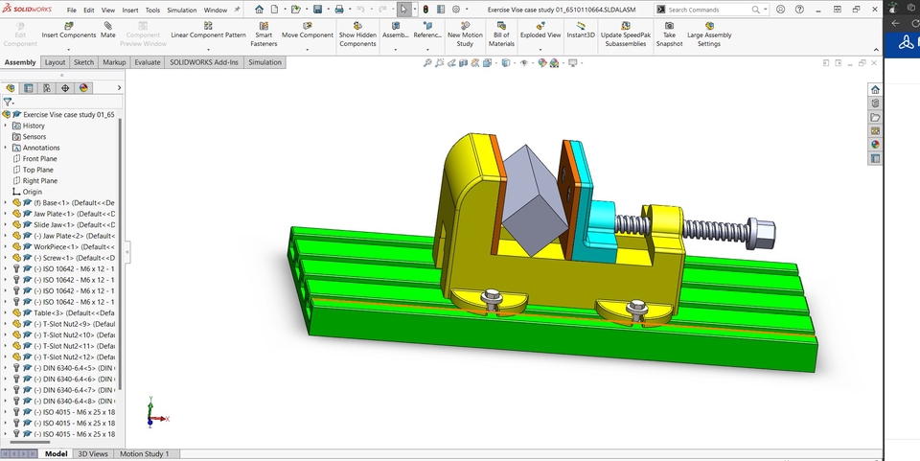Click the Rebuild traffic light icon
This screenshot has width=920, height=461.
coord(426,9)
